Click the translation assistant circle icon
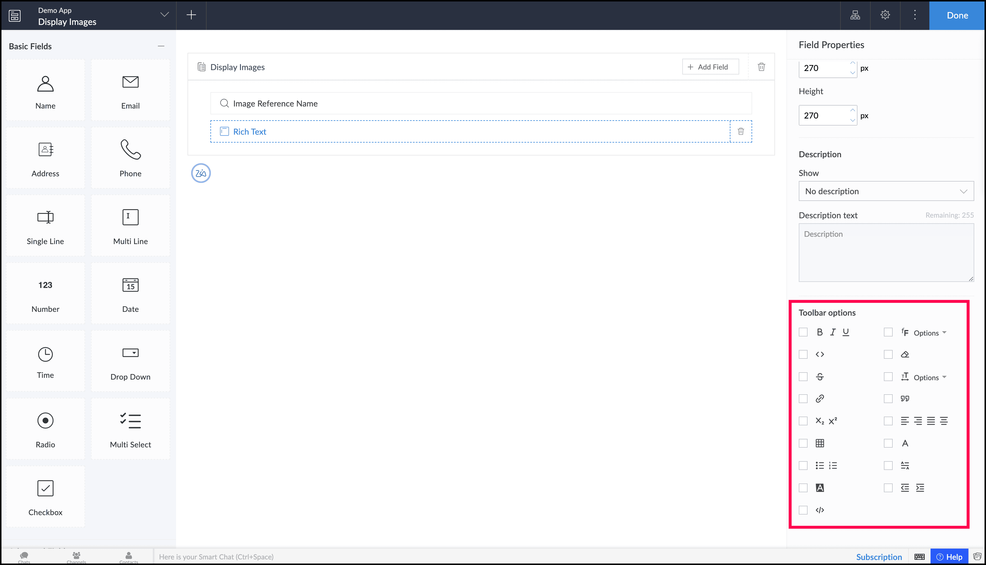 coord(201,173)
